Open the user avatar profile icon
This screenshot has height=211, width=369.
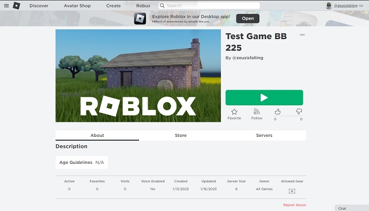329,6
